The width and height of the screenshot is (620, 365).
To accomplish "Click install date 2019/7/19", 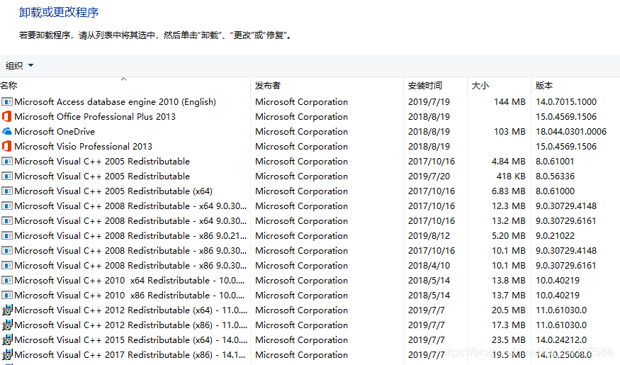I will [429, 101].
